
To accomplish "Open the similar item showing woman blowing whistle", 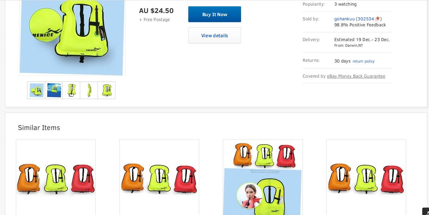I will [x=263, y=177].
